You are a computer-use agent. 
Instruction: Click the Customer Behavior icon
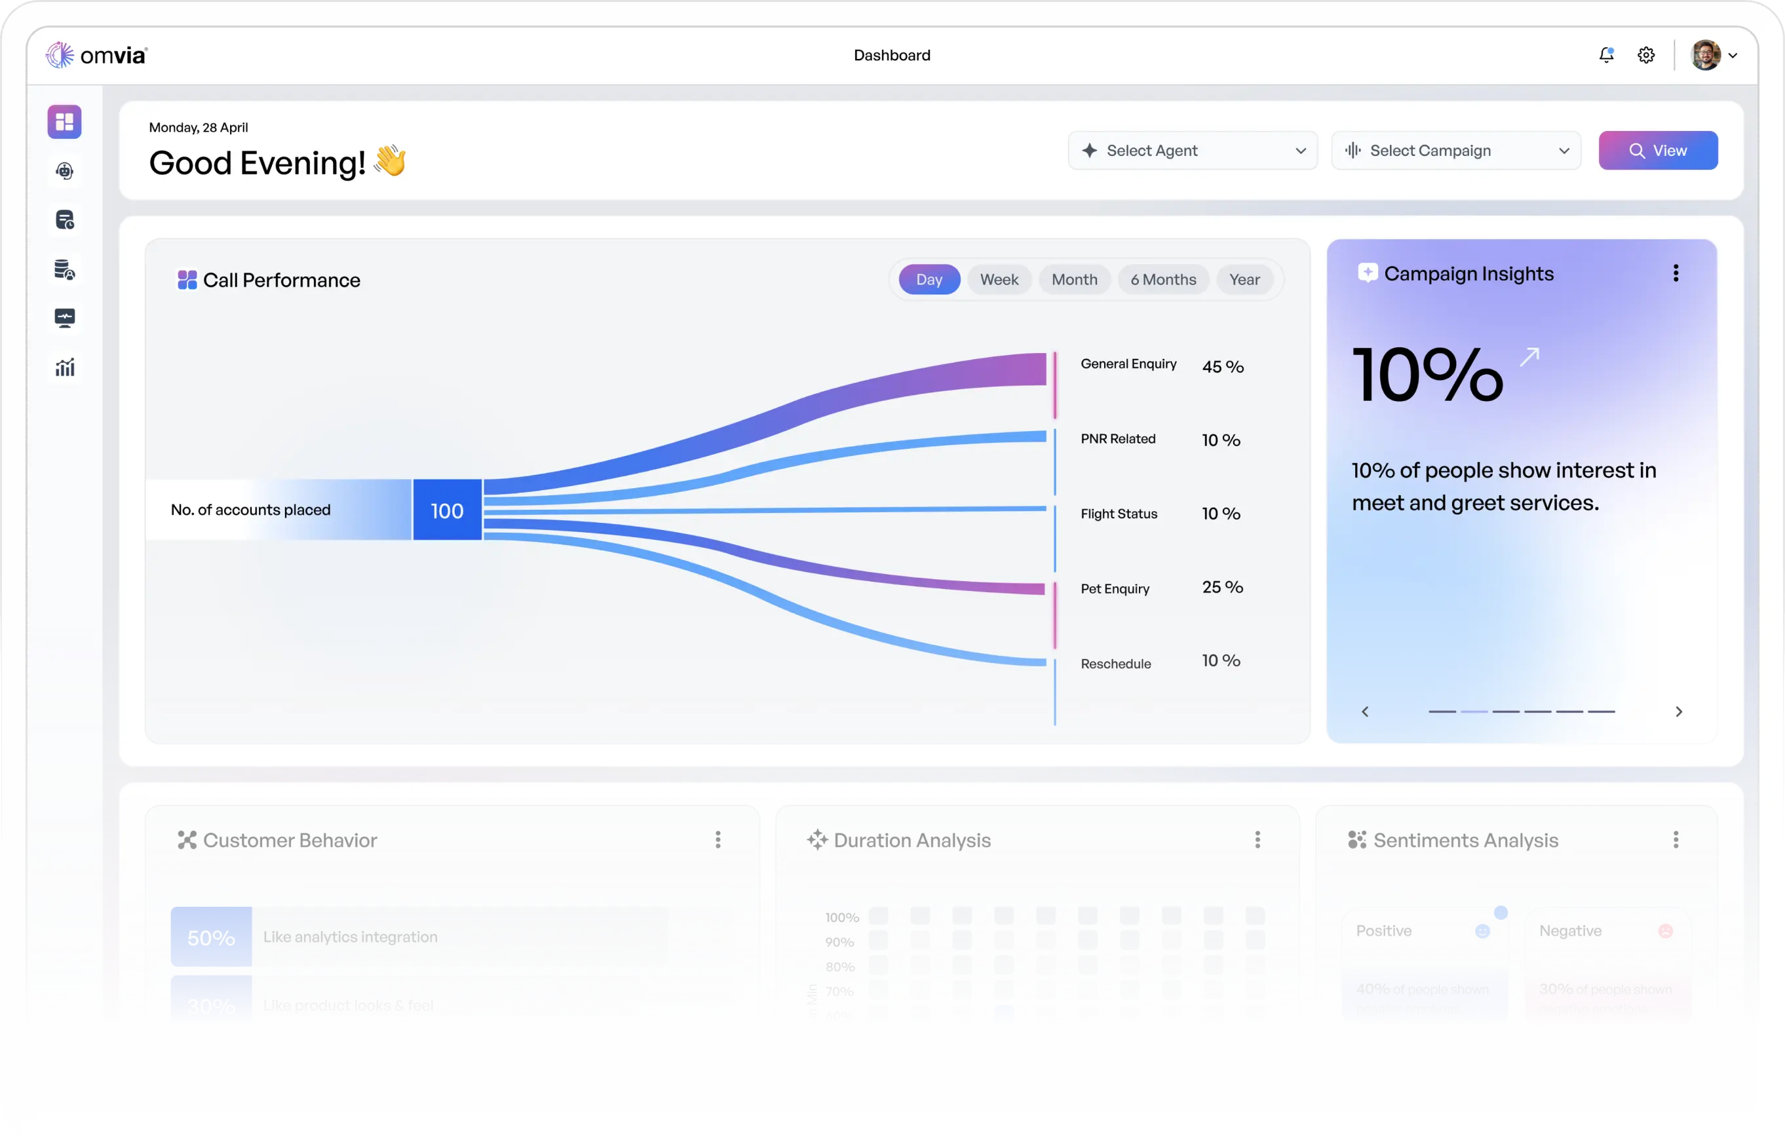click(187, 840)
